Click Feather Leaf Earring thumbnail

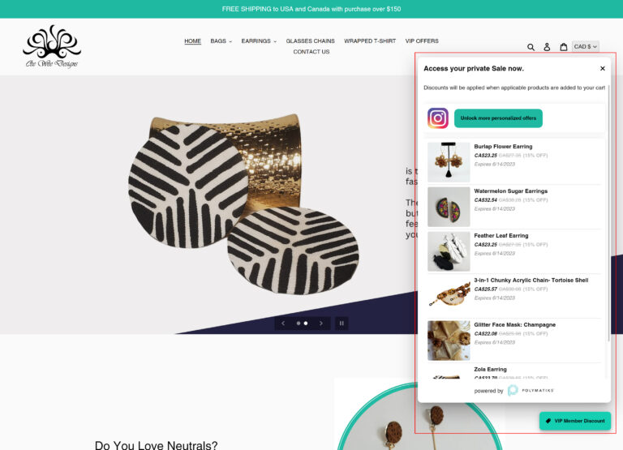[449, 251]
